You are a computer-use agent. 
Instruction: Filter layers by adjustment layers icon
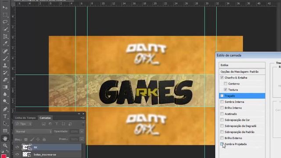50,124
